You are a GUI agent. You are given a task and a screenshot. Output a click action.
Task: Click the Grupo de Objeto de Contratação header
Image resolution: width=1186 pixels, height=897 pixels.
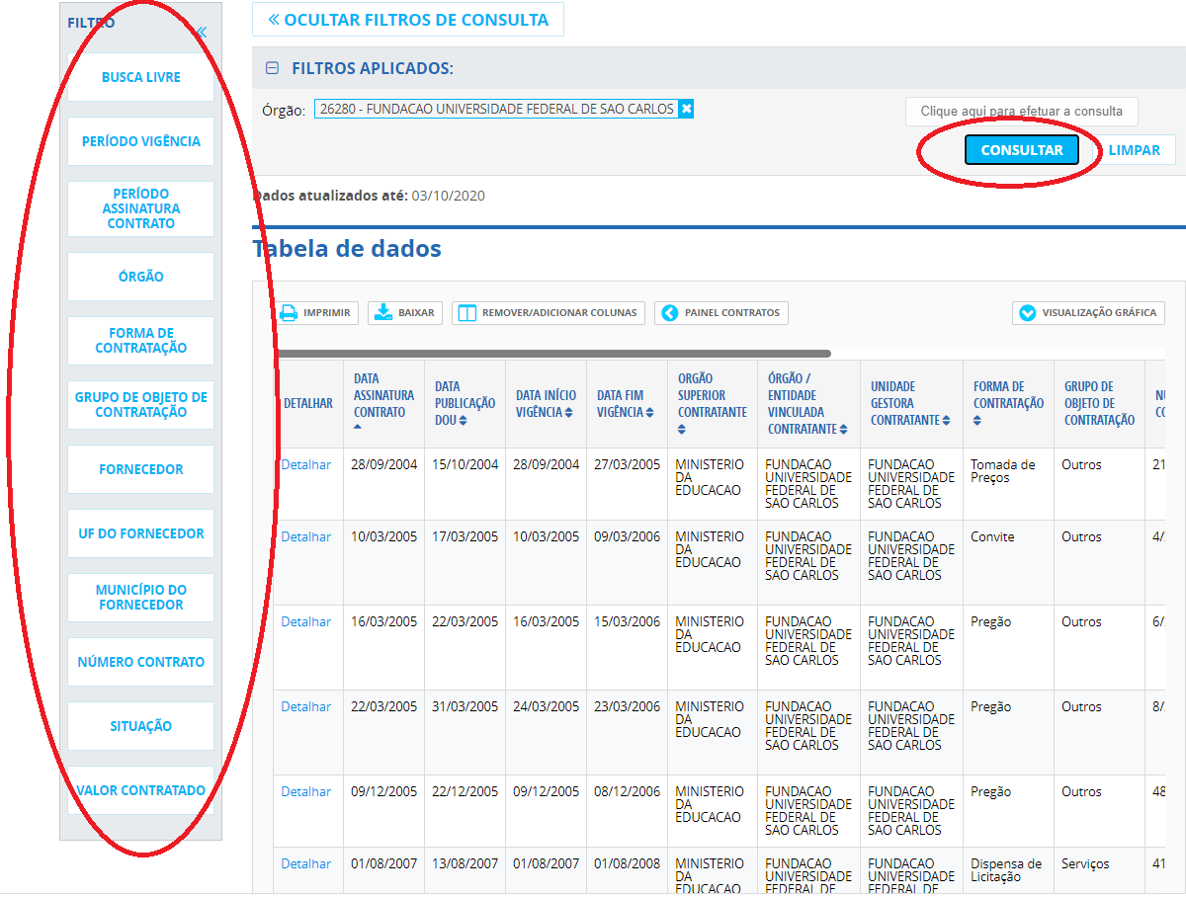click(x=1099, y=403)
